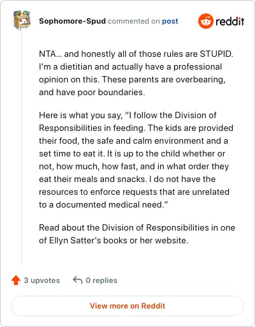Click the "0 replies" label
This screenshot has width=255, height=327.
click(101, 280)
